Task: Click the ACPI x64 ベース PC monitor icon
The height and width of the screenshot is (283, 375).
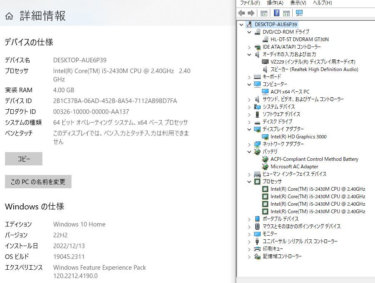Action: [265, 92]
